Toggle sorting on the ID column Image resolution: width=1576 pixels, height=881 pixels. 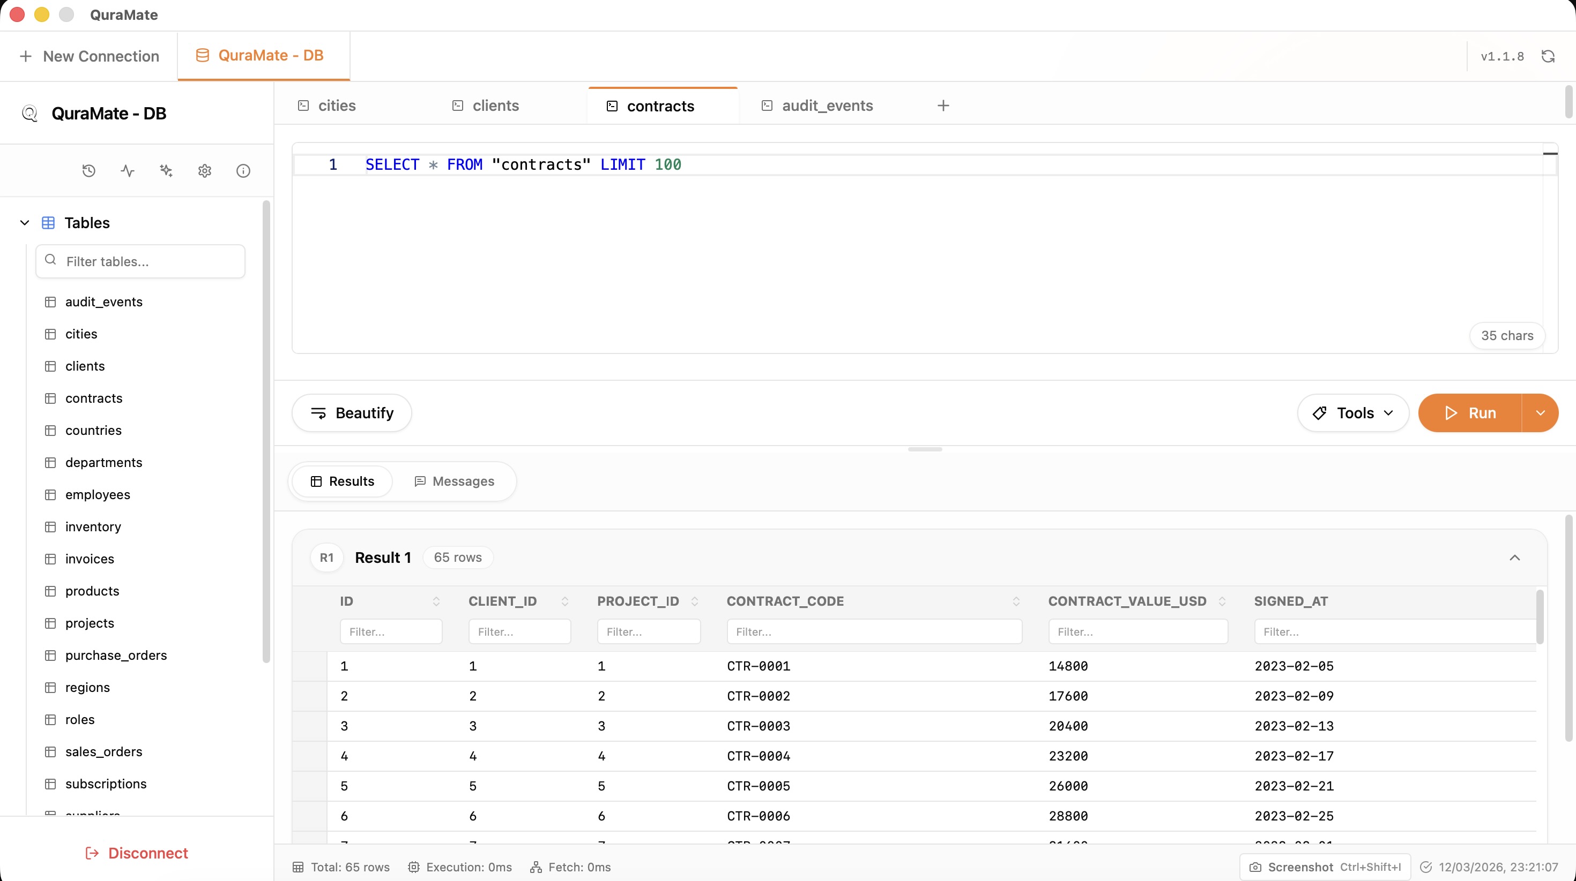436,601
